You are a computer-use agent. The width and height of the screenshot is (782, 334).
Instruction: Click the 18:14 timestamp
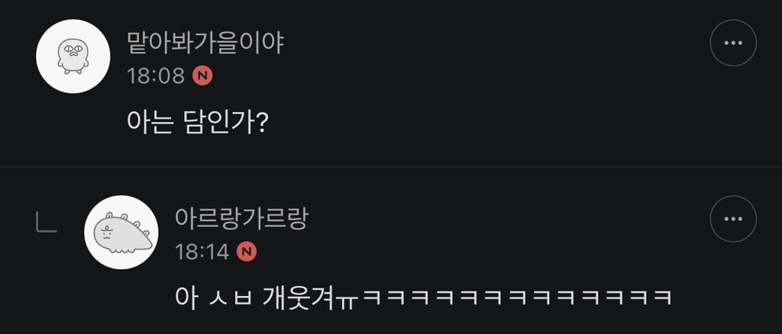(202, 252)
